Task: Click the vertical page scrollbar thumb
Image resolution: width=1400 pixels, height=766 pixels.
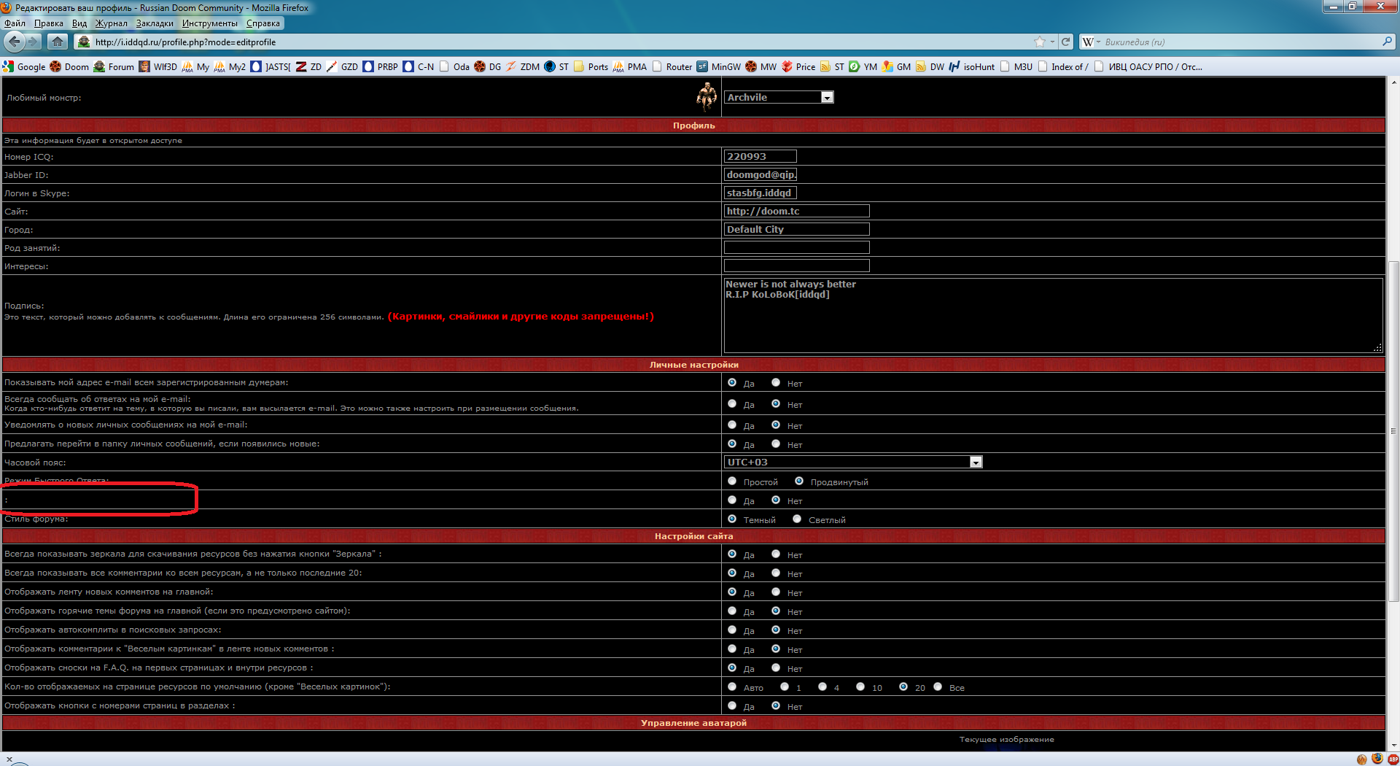Action: click(x=1393, y=430)
